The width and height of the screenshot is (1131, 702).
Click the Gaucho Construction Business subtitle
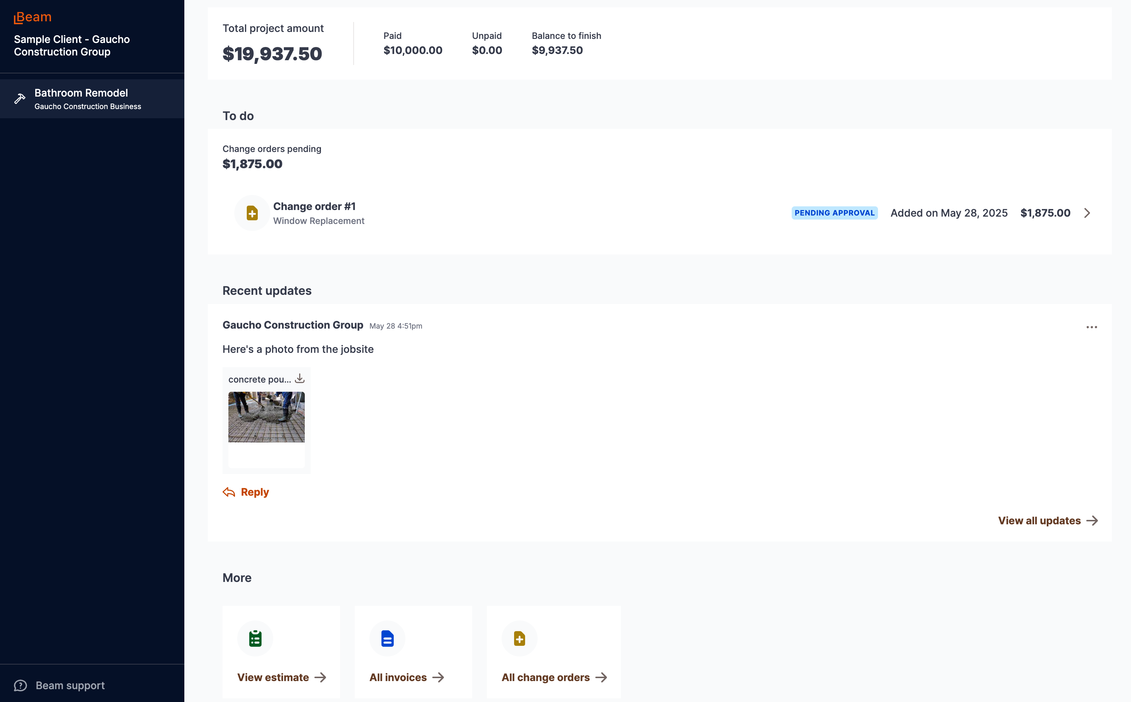(88, 106)
